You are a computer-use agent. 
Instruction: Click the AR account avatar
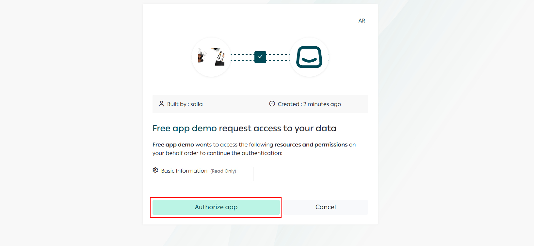(x=362, y=20)
